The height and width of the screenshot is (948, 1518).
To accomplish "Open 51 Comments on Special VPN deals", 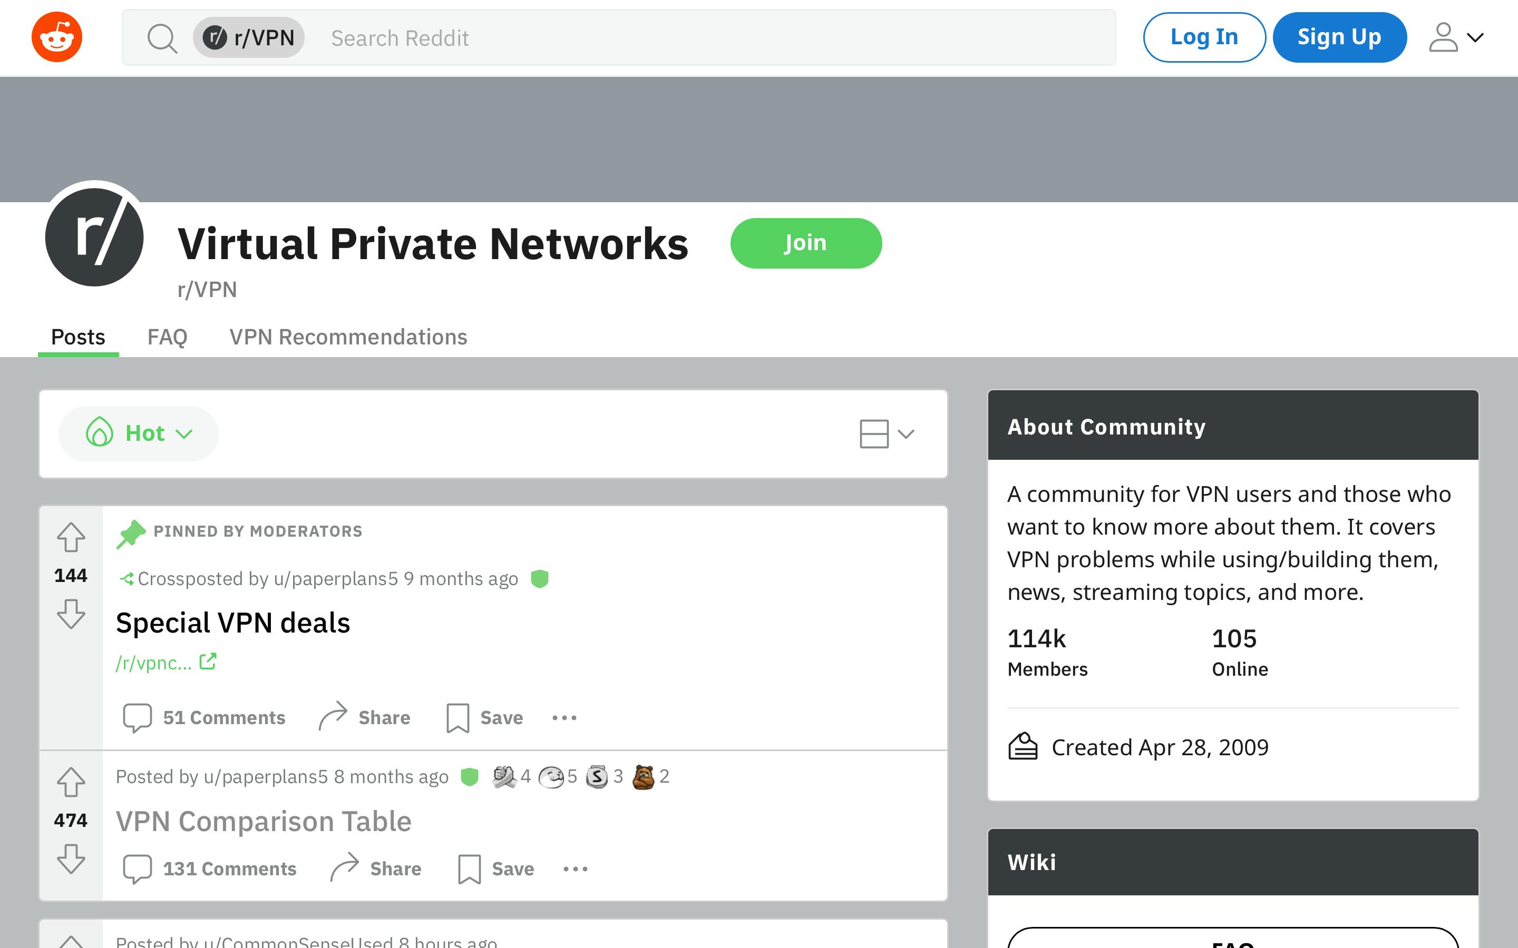I will [204, 717].
